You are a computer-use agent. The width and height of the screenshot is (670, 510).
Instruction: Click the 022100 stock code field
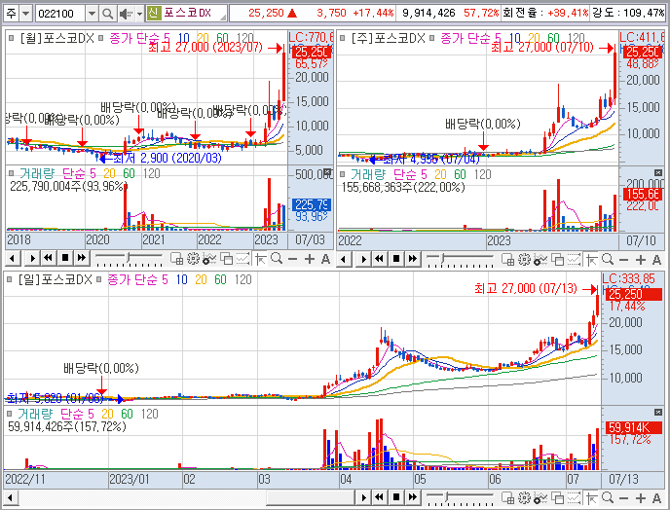pyautogui.click(x=60, y=14)
